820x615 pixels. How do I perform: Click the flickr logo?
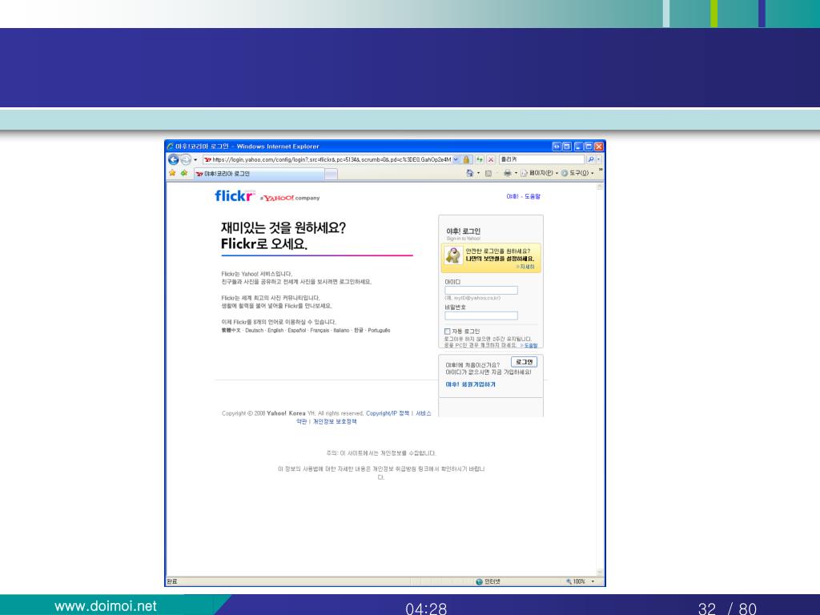[235, 195]
